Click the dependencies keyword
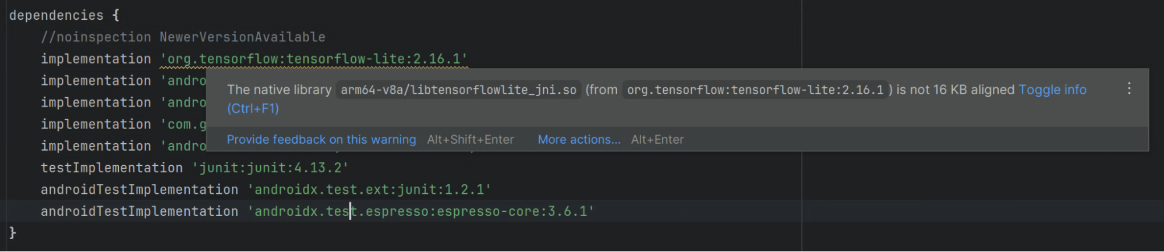Viewport: 1164px width, 252px height. (x=56, y=15)
